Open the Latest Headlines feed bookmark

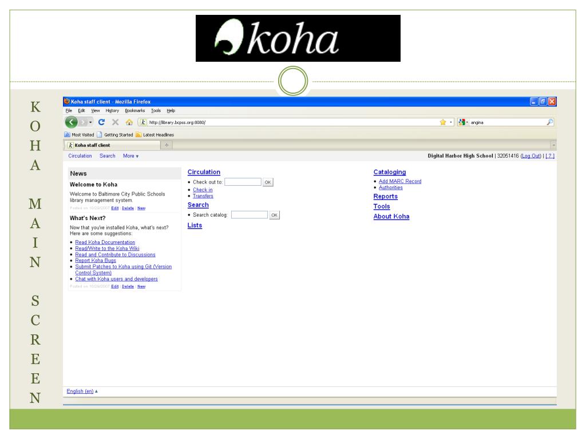pyautogui.click(x=155, y=135)
